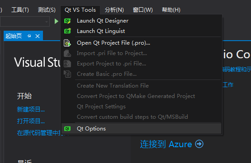251x163 pixels.
Task: Open the 测试(S) menu
Action: [x=47, y=10]
